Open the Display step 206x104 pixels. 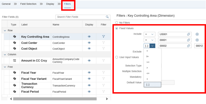[50, 4]
